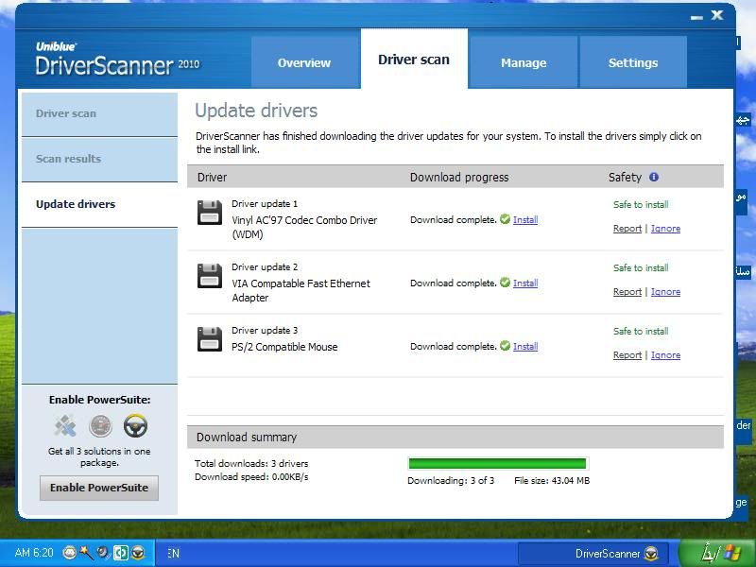
Task: Click 'Safe to install' for Driver update 2
Action: [x=641, y=267]
